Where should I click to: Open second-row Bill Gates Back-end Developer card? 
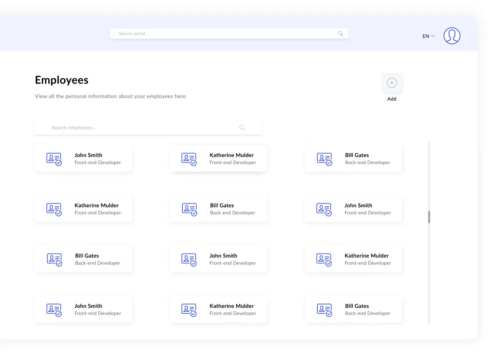[x=218, y=209]
